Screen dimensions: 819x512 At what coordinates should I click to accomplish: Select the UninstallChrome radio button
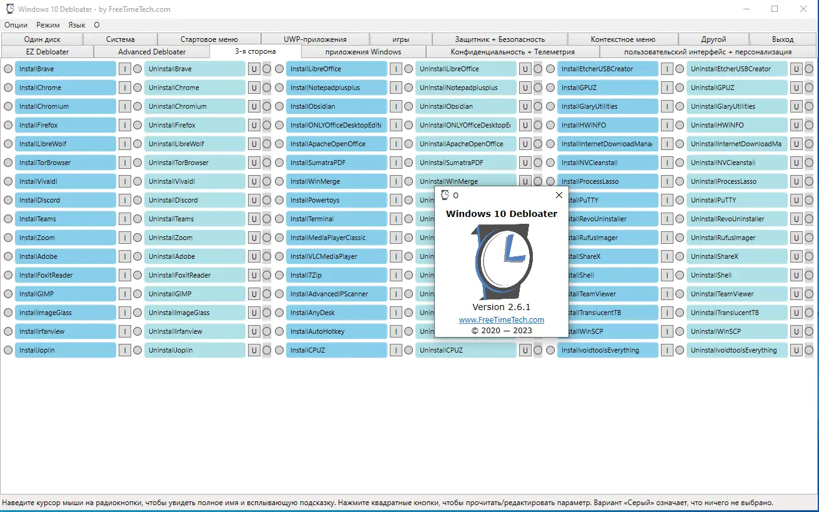(137, 88)
